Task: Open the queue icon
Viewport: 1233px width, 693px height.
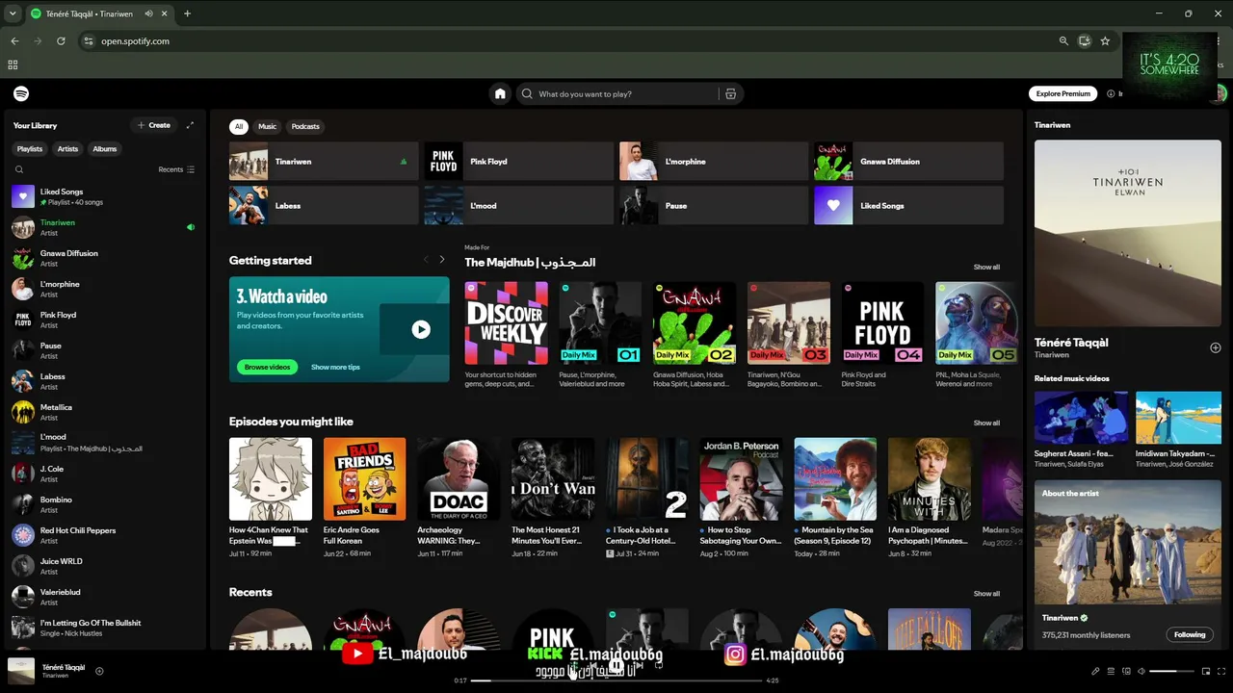Action: (1111, 671)
